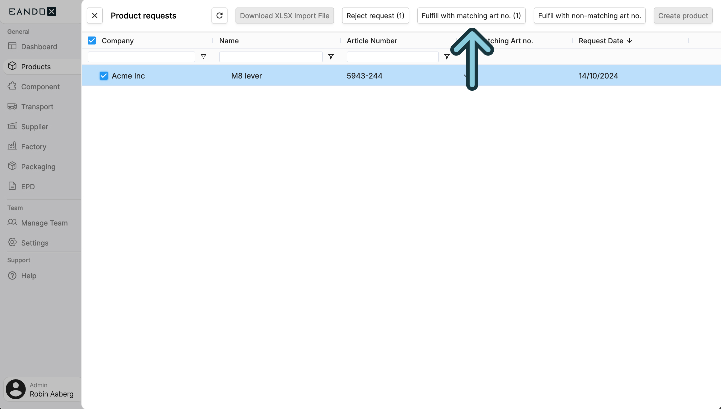Open the Dashboard section
Image resolution: width=721 pixels, height=409 pixels.
pyautogui.click(x=39, y=46)
